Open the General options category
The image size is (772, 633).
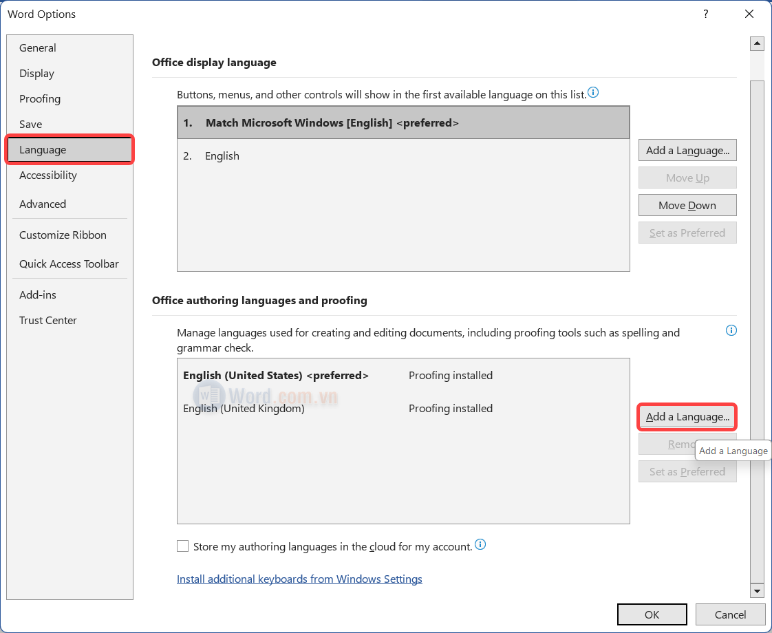click(69, 47)
